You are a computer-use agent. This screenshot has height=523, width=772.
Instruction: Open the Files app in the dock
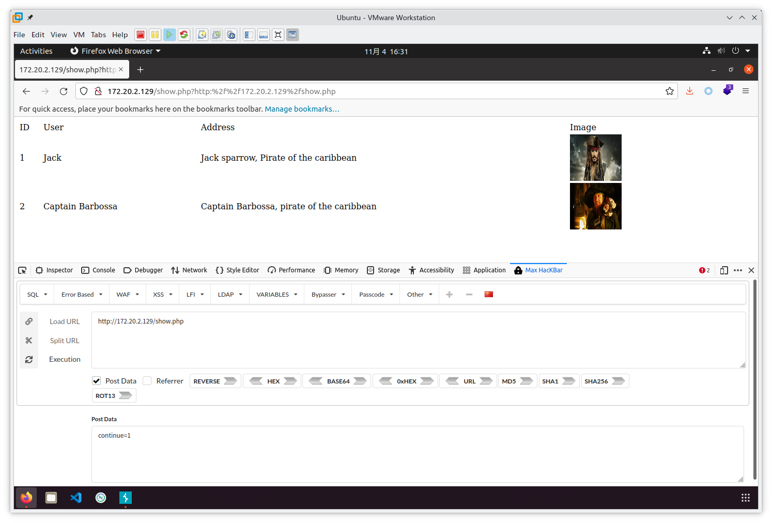pyautogui.click(x=51, y=498)
